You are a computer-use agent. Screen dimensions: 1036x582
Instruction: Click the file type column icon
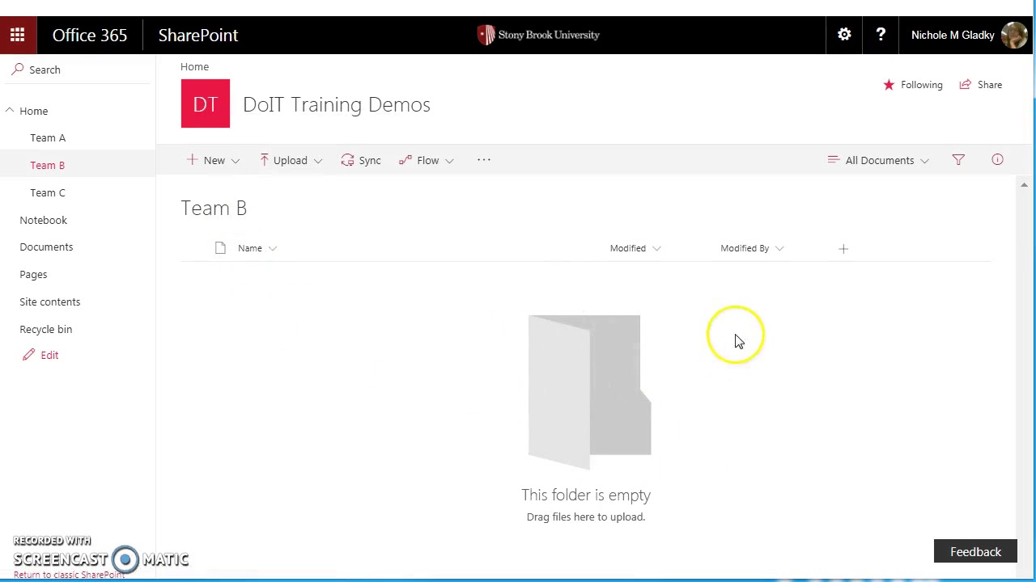[220, 248]
